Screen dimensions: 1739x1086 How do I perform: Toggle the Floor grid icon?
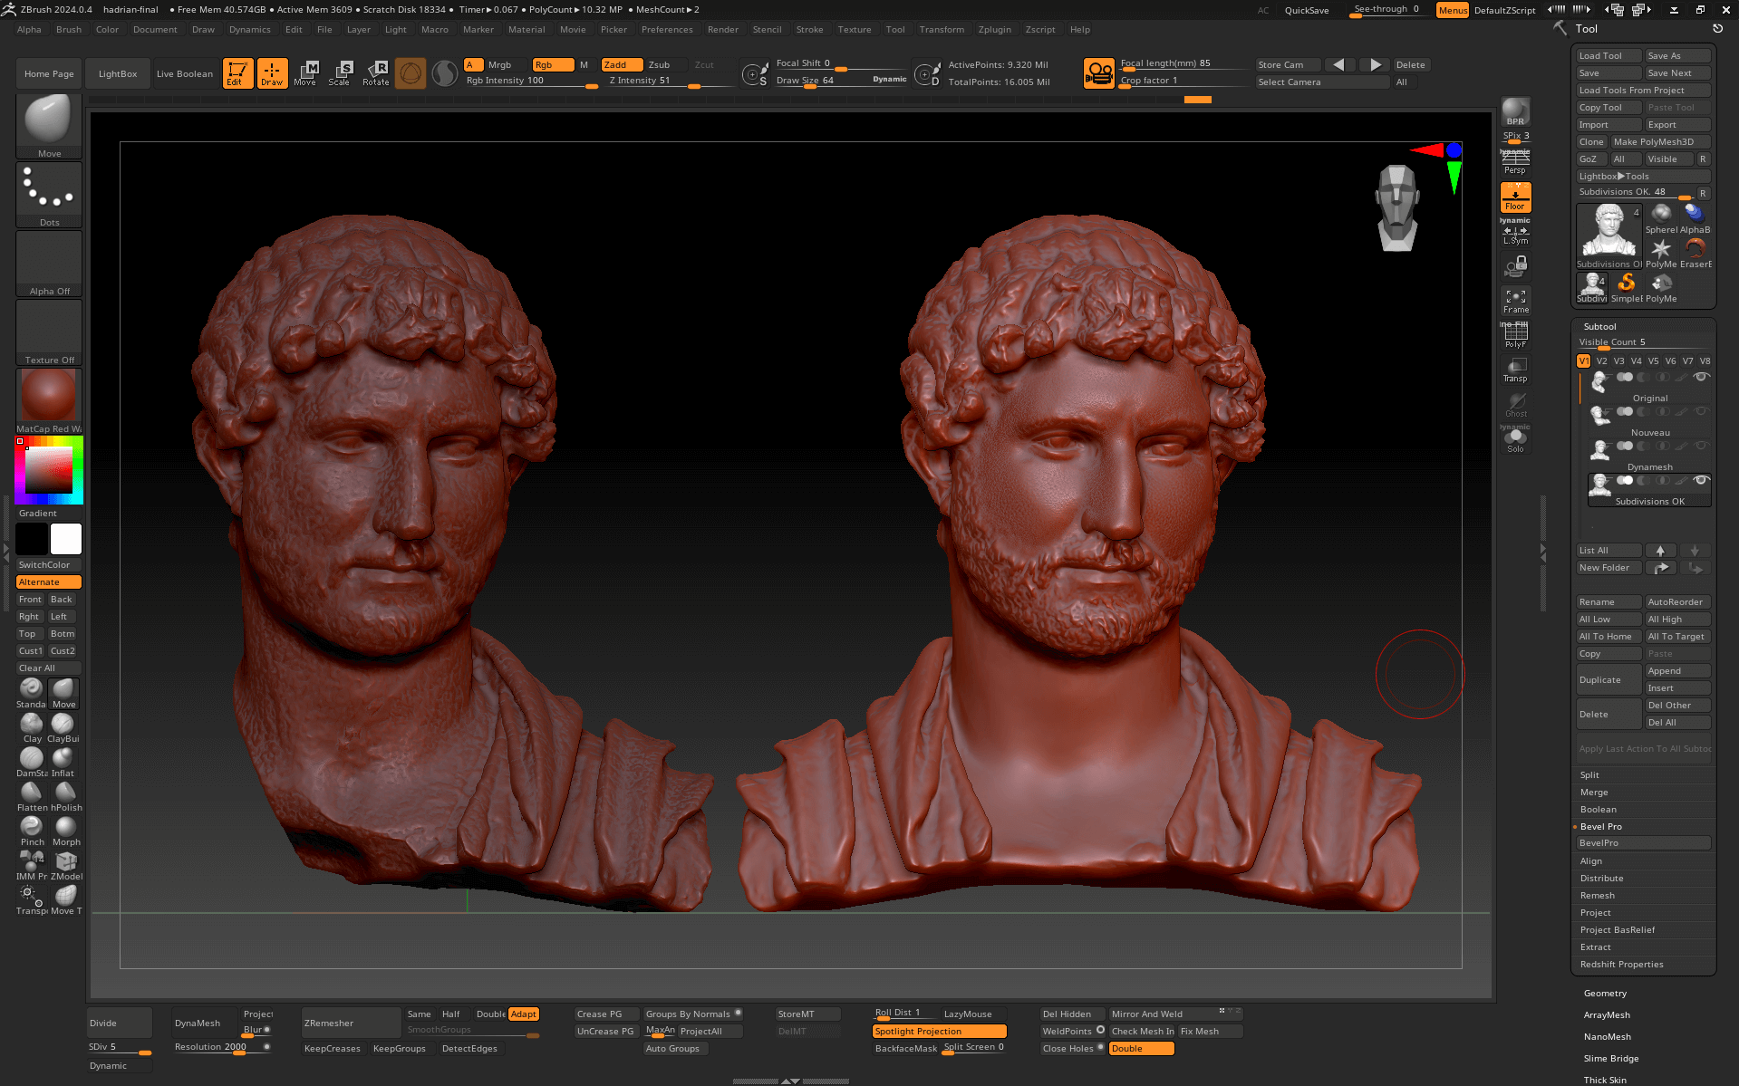tap(1515, 197)
